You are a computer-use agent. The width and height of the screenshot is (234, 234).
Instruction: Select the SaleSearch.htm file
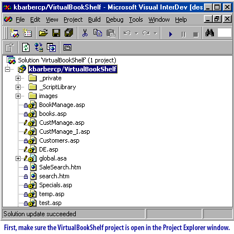[60, 167]
